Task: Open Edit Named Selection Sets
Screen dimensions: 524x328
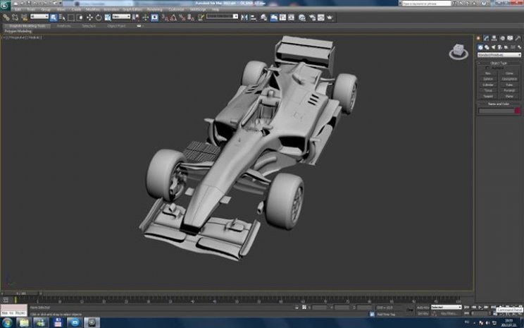Action: click(201, 18)
